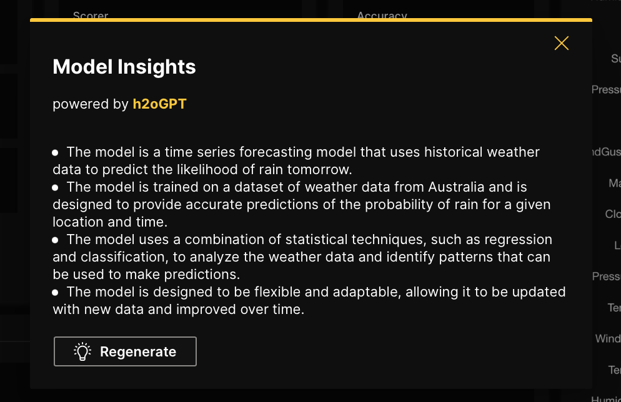Screen dimensions: 621x402
Task: Close the Model Insights dialog
Action: 561,42
